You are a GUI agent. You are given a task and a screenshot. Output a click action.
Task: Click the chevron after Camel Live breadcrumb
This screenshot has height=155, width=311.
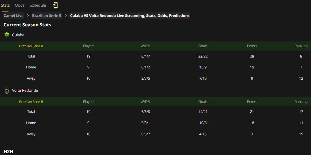coord(28,16)
